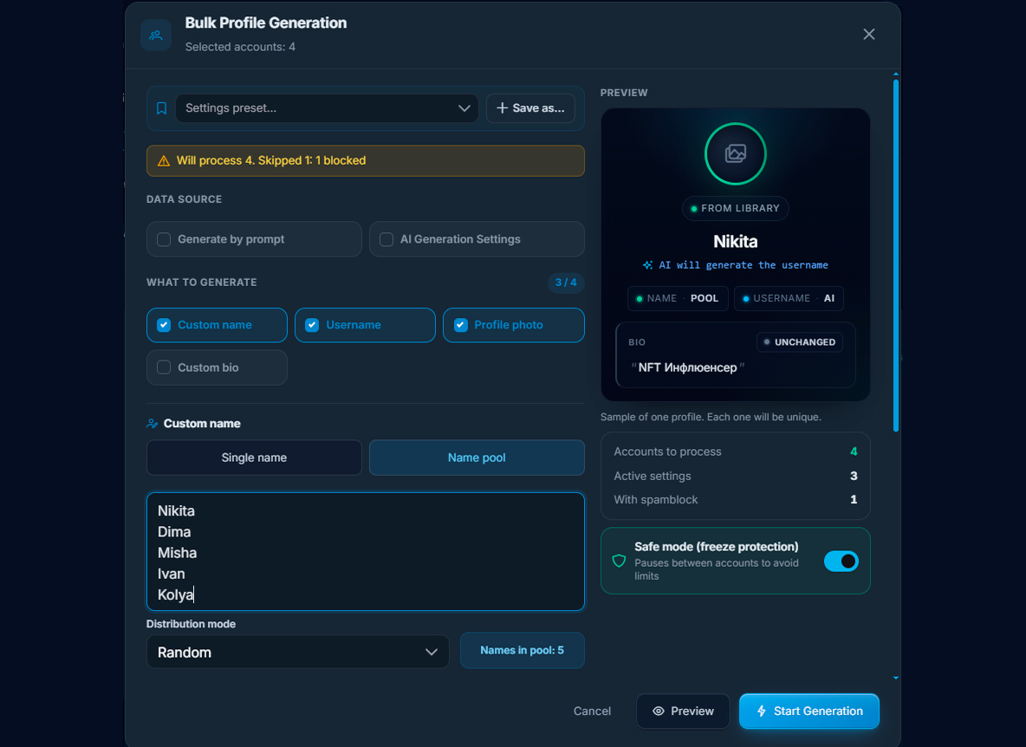Switch to the Single name tab
1026x747 pixels.
(x=254, y=458)
